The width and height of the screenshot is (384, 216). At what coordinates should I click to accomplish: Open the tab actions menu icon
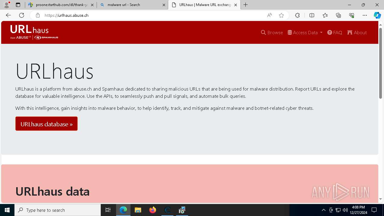18,5
